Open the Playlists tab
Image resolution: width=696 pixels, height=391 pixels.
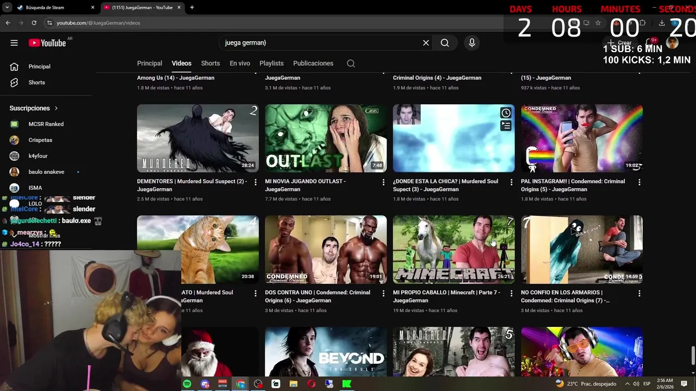click(271, 64)
